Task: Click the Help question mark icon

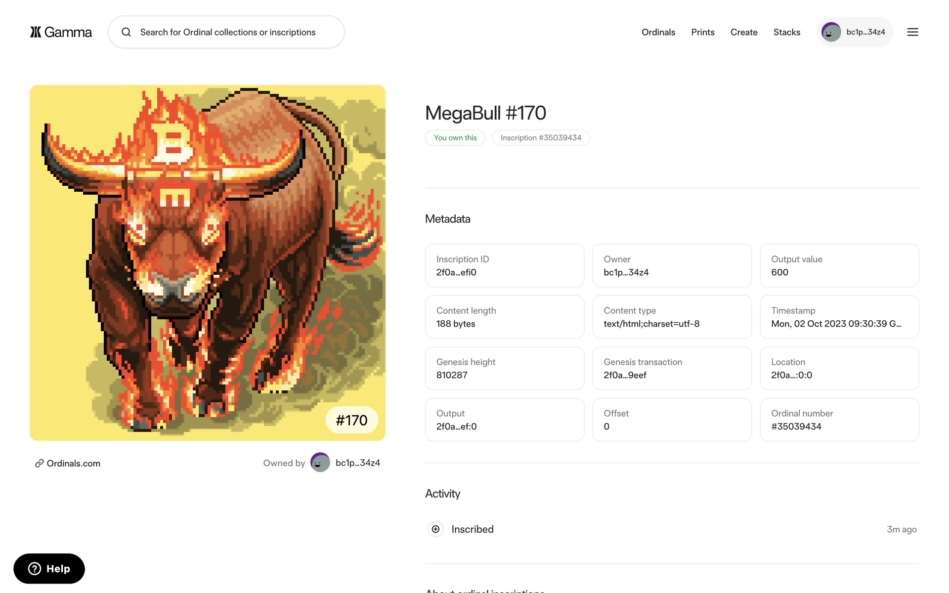Action: click(x=35, y=569)
